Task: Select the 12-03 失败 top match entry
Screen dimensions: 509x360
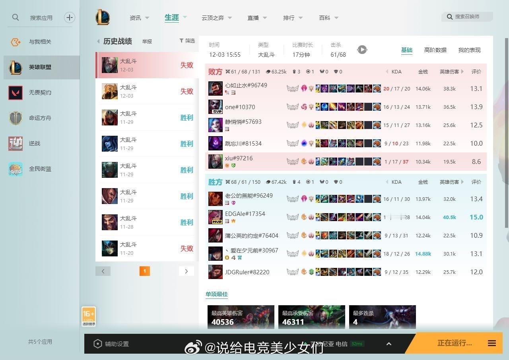Action: [x=147, y=65]
